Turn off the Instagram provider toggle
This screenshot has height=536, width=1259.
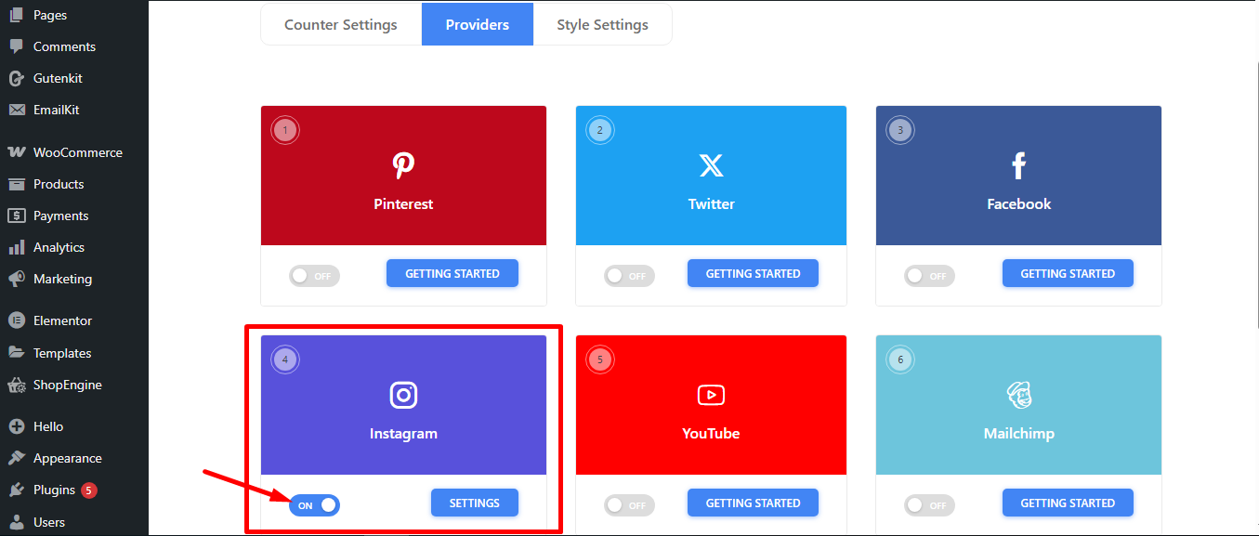pos(314,505)
